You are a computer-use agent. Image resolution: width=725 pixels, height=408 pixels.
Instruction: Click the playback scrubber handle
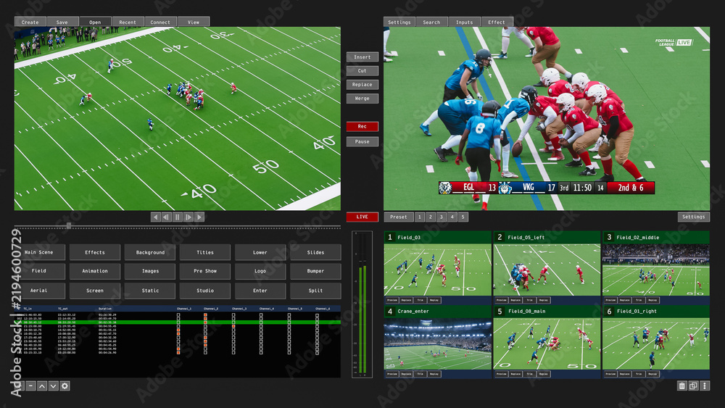tap(69, 226)
